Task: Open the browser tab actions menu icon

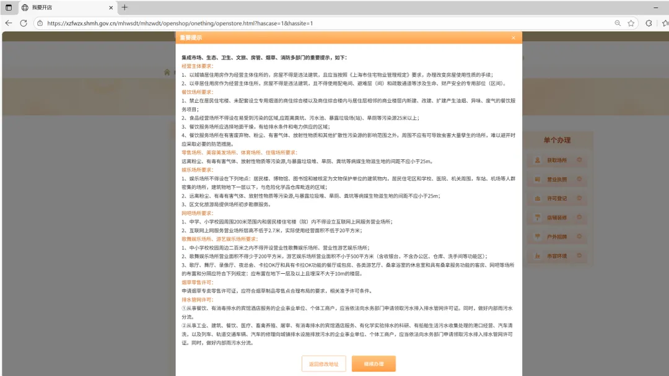Action: click(x=9, y=7)
